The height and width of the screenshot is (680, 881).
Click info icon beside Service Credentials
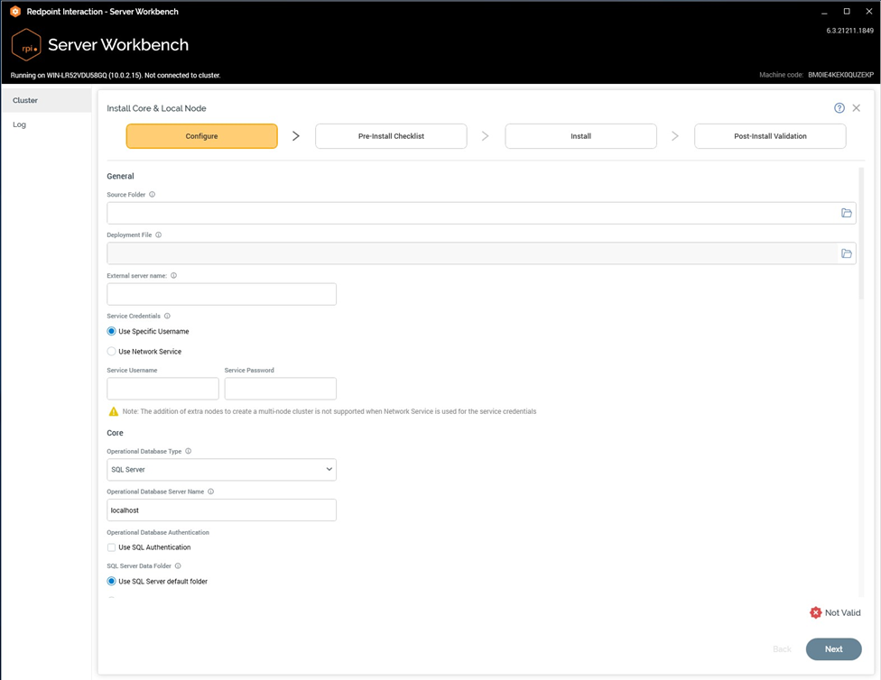(x=167, y=317)
